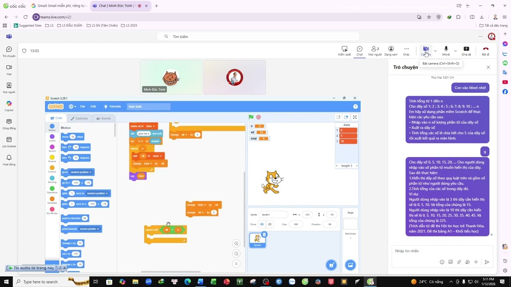This screenshot has height=287, width=511.
Task: Open 'mouse-pointer' dropdown in point towards block
Action: pyautogui.click(x=89, y=229)
